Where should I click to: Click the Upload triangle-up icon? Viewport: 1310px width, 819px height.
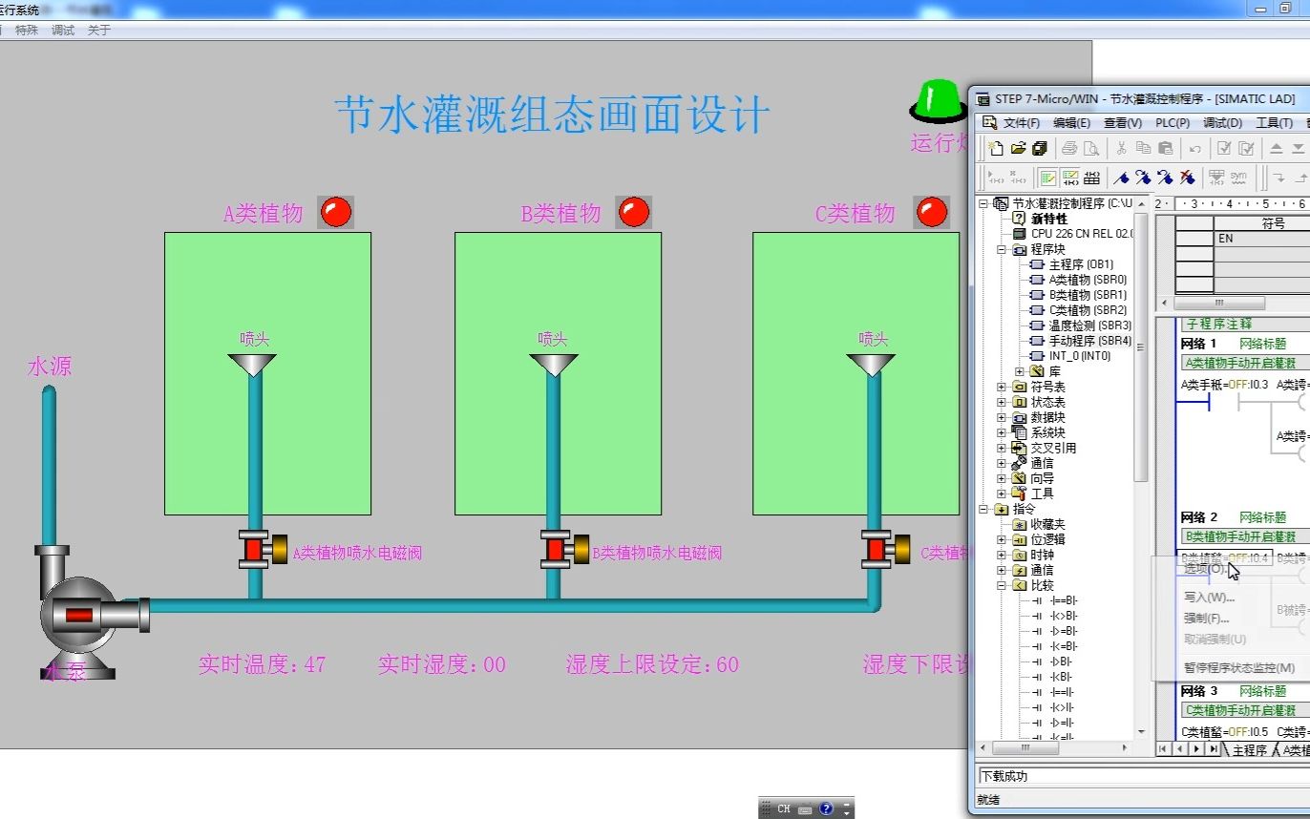pos(1276,148)
